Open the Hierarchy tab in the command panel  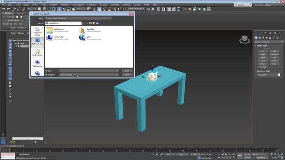[265, 33]
